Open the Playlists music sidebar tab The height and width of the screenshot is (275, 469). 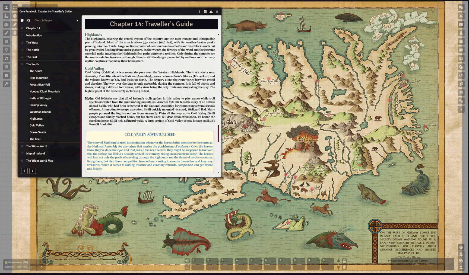[x=461, y=84]
